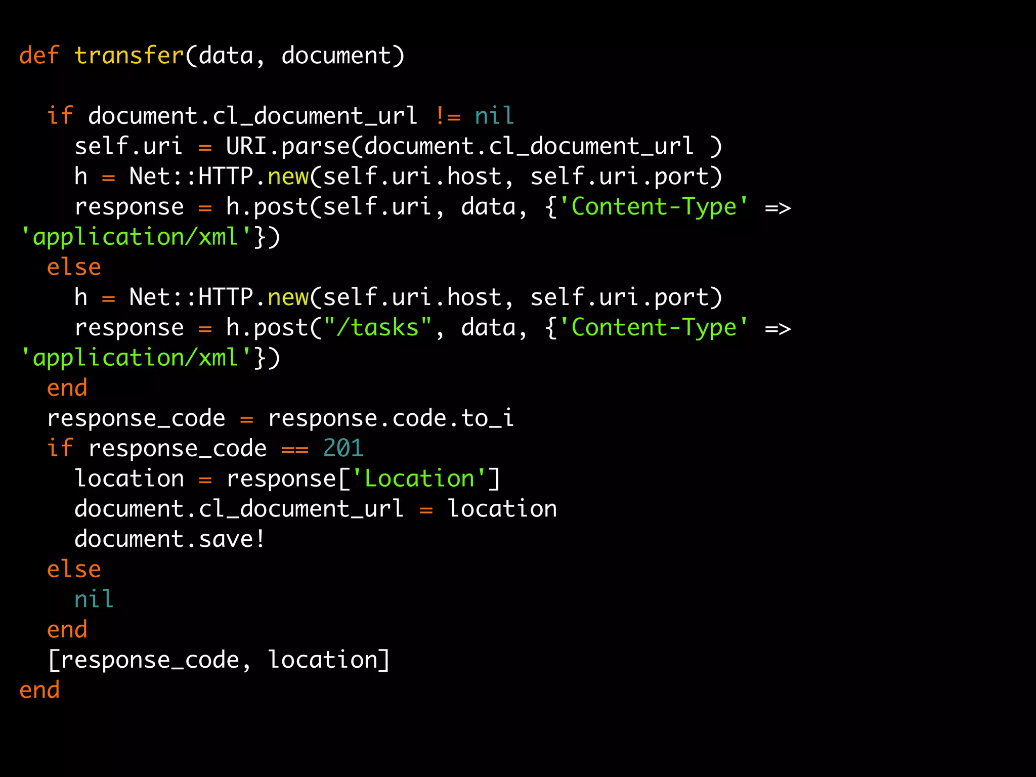This screenshot has height=777, width=1036.
Task: Click 'nil' in the 'if document.cl_document_url' line
Action: point(494,116)
